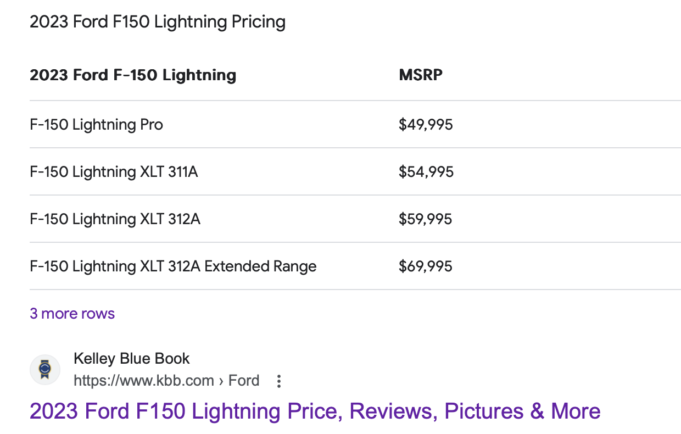Click the '2023 Ford F-150 Lightning' bold column header
This screenshot has height=434, width=681.
pyautogui.click(x=133, y=75)
